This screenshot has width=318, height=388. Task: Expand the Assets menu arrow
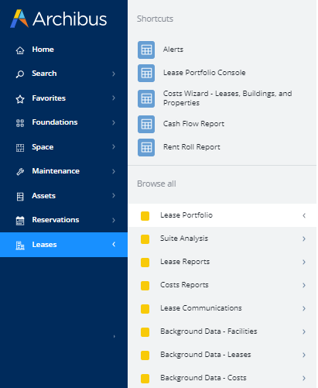point(114,195)
